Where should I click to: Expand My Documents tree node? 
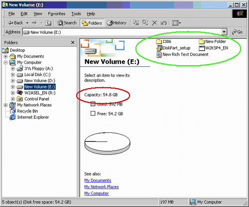click(5, 56)
